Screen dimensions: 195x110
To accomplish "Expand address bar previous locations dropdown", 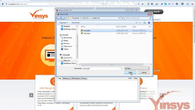I will point(119,18).
